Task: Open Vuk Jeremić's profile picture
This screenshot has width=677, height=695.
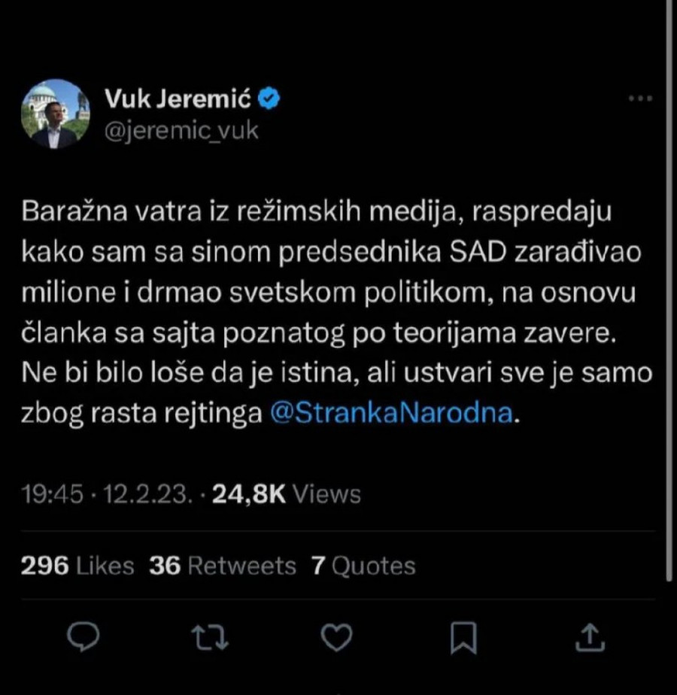Action: (x=56, y=114)
